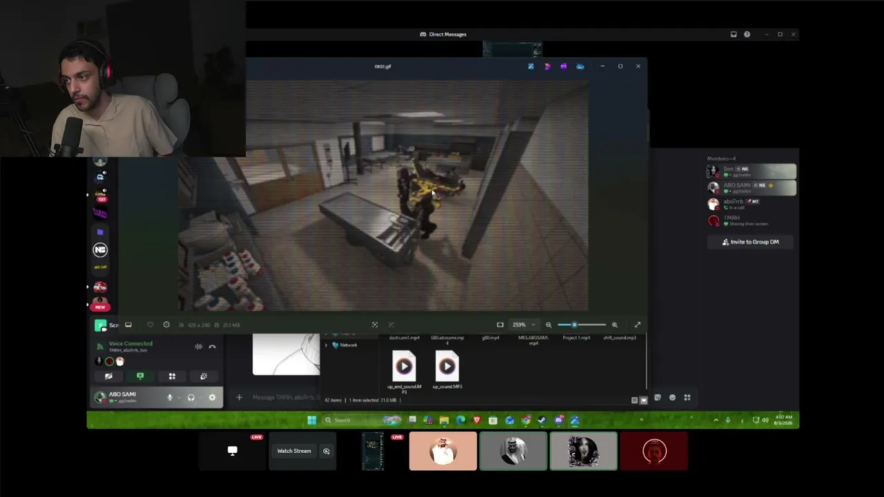Viewport: 884px width, 497px height.
Task: Toggle noise suppression in voice panel
Action: point(198,347)
